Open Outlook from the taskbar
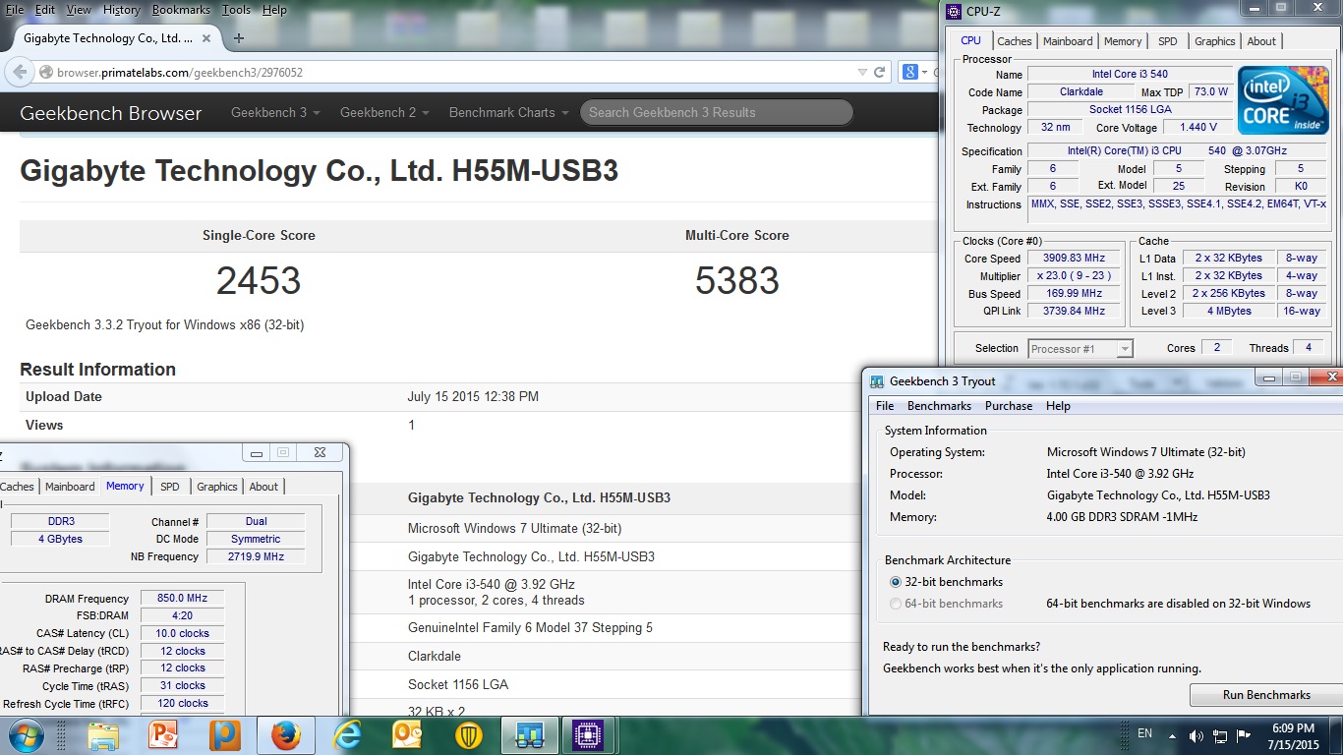Viewport: 1343px width, 755px height. click(407, 735)
